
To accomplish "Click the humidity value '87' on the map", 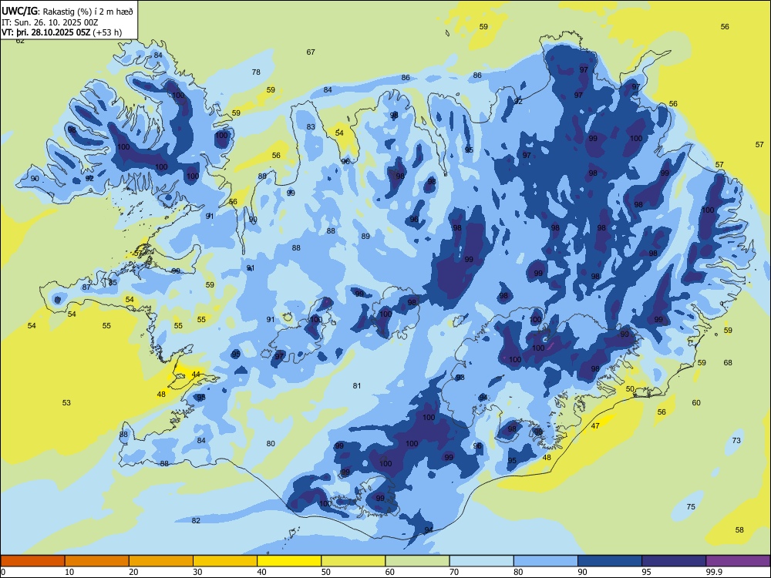I will coord(86,287).
